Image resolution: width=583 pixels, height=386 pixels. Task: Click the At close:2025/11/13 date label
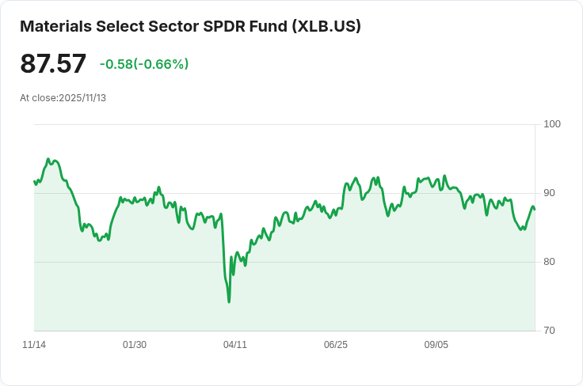point(63,98)
